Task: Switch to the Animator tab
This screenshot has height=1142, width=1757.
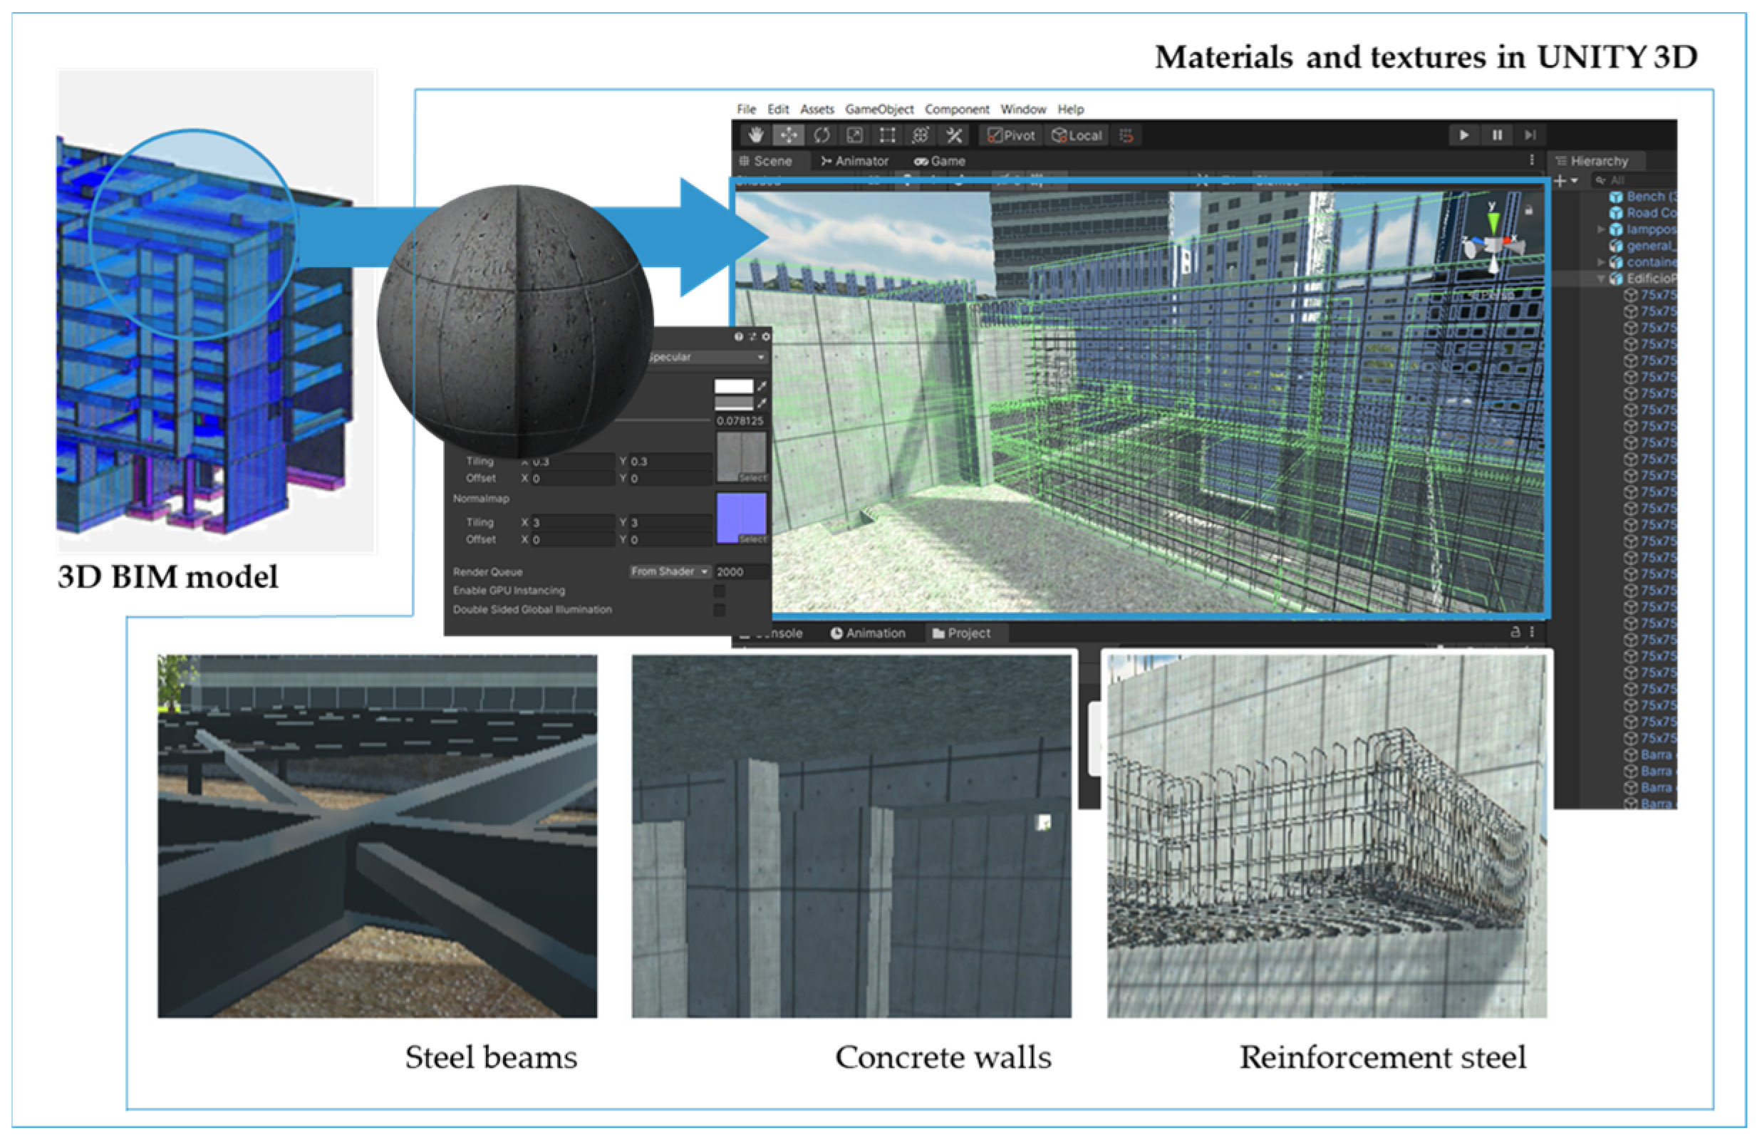Action: click(854, 161)
